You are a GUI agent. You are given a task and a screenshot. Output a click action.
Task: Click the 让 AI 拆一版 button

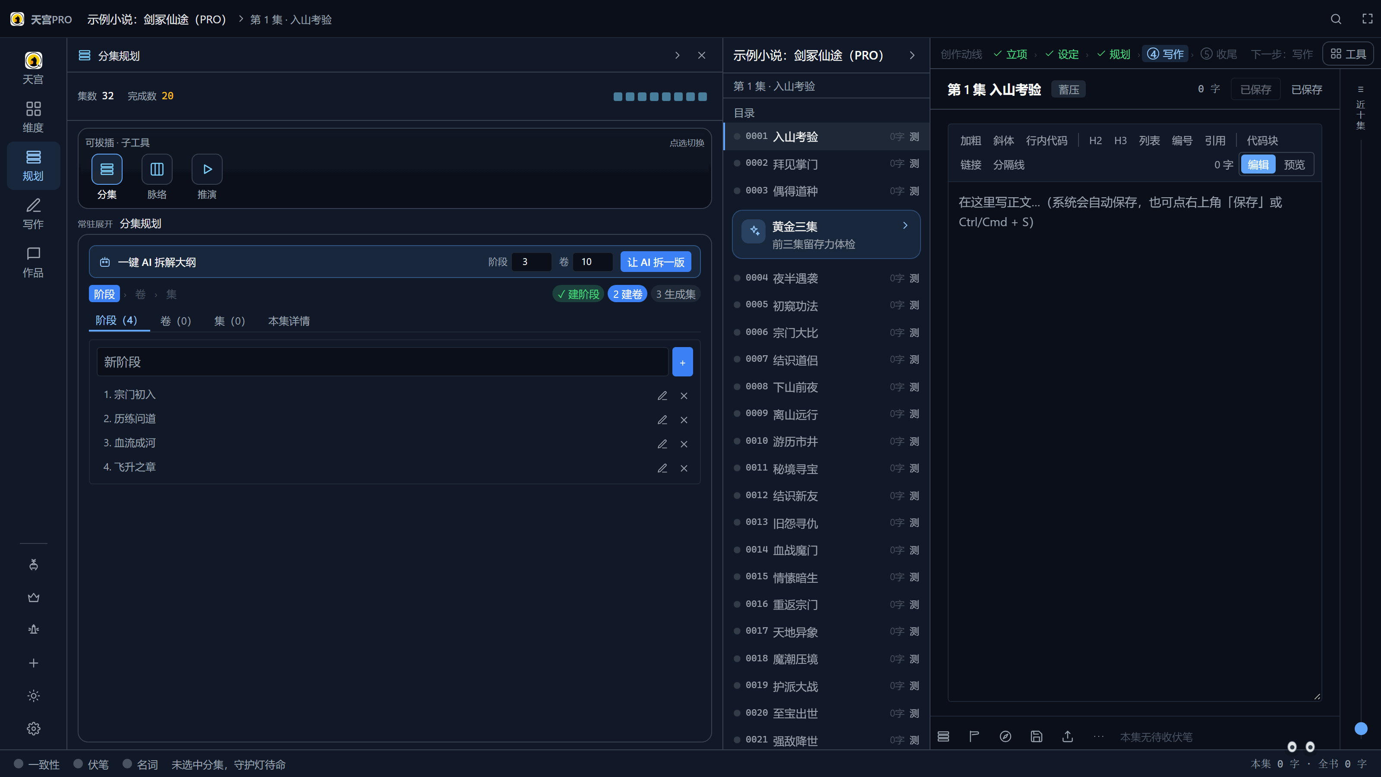click(656, 262)
